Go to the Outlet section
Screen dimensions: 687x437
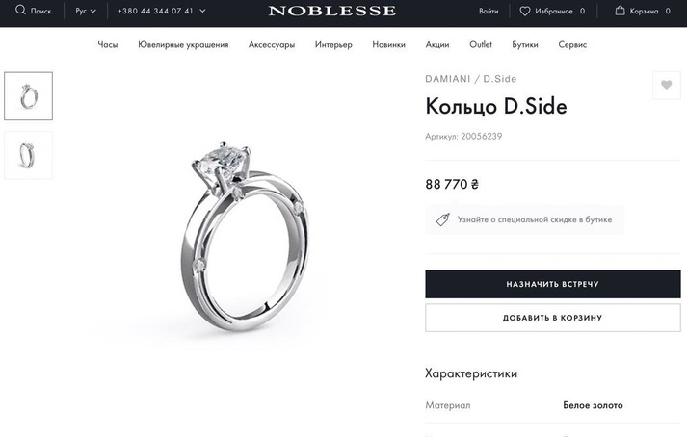coord(481,45)
